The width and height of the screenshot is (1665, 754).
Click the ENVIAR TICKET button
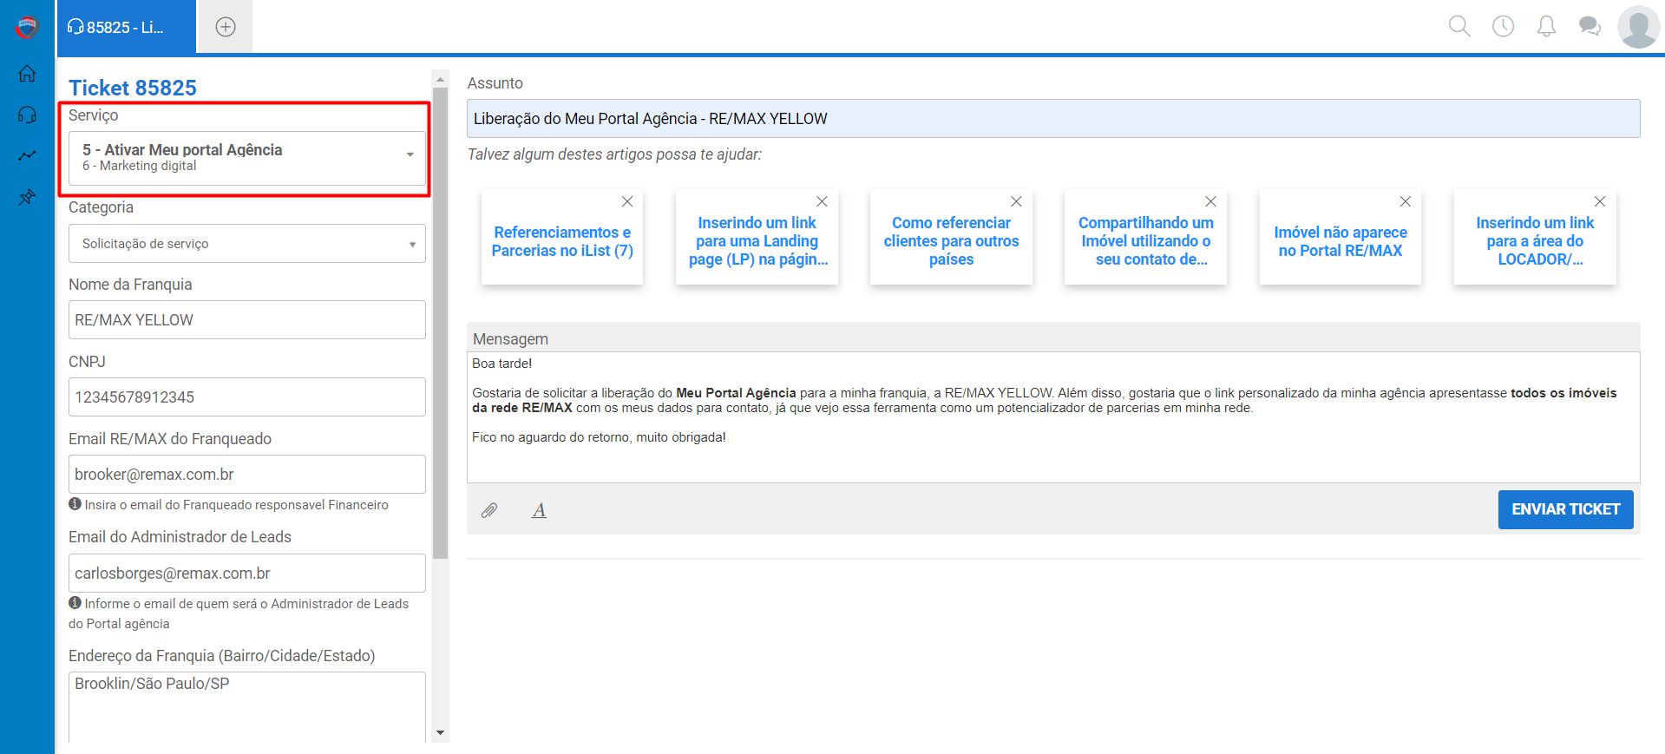click(x=1565, y=509)
